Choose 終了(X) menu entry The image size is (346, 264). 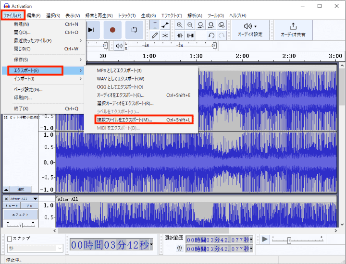43,108
